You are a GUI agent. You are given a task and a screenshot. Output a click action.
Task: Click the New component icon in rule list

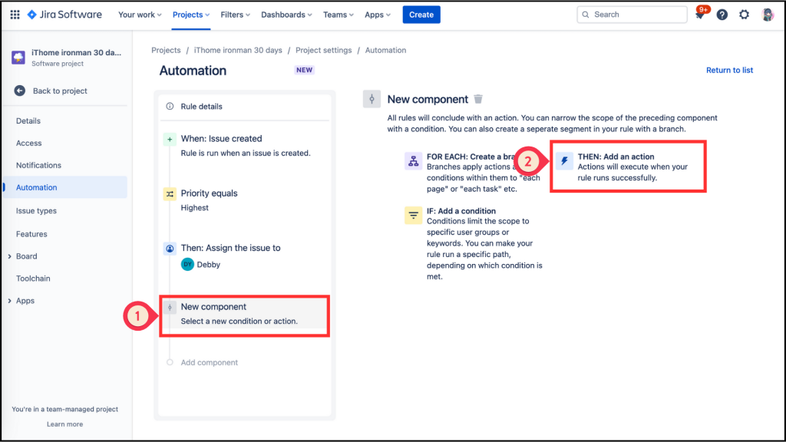[170, 307]
